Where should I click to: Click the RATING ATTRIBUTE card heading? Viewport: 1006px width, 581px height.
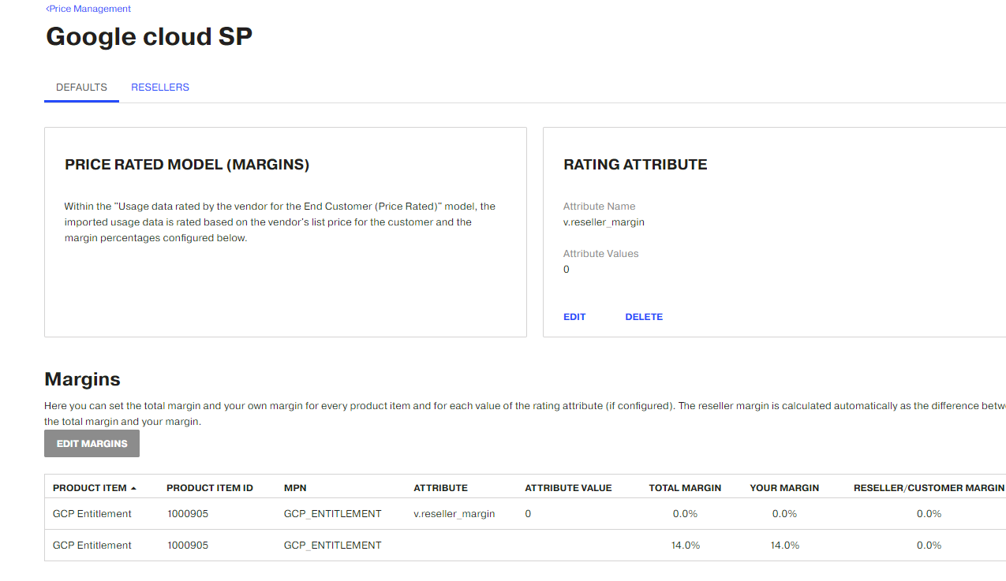635,165
